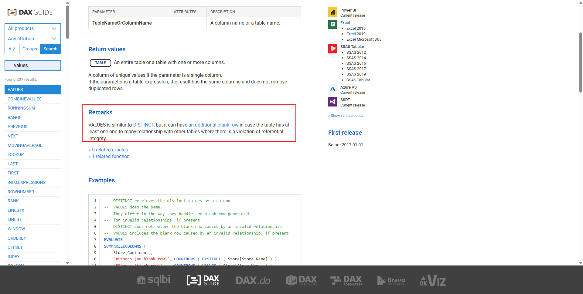Screen dimensions: 583x294
Task: Select COMBINEVALUES in search results
Action: (x=32, y=99)
